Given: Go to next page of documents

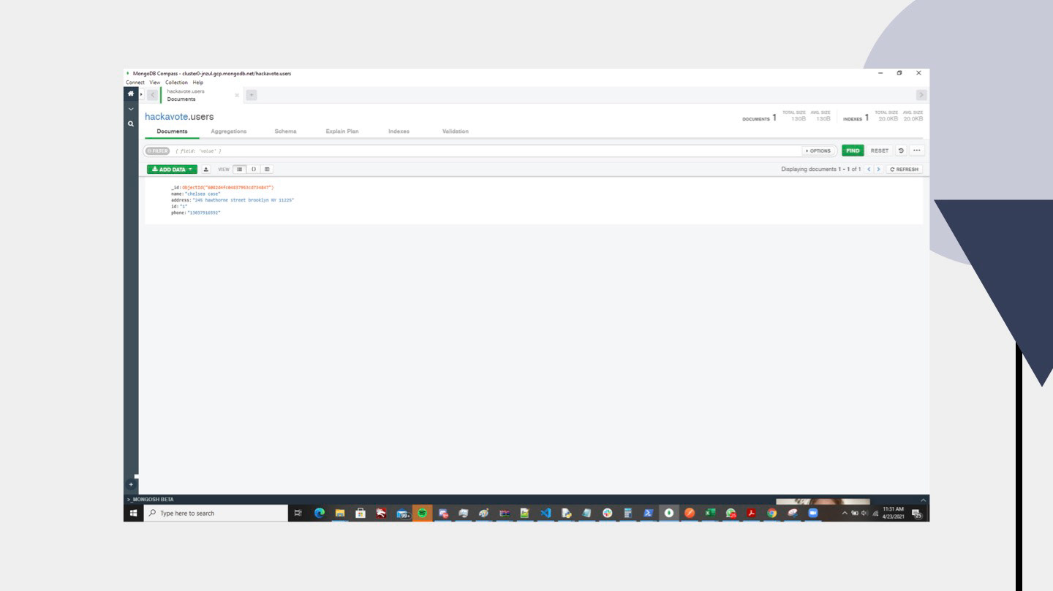Looking at the screenshot, I should pyautogui.click(x=878, y=169).
